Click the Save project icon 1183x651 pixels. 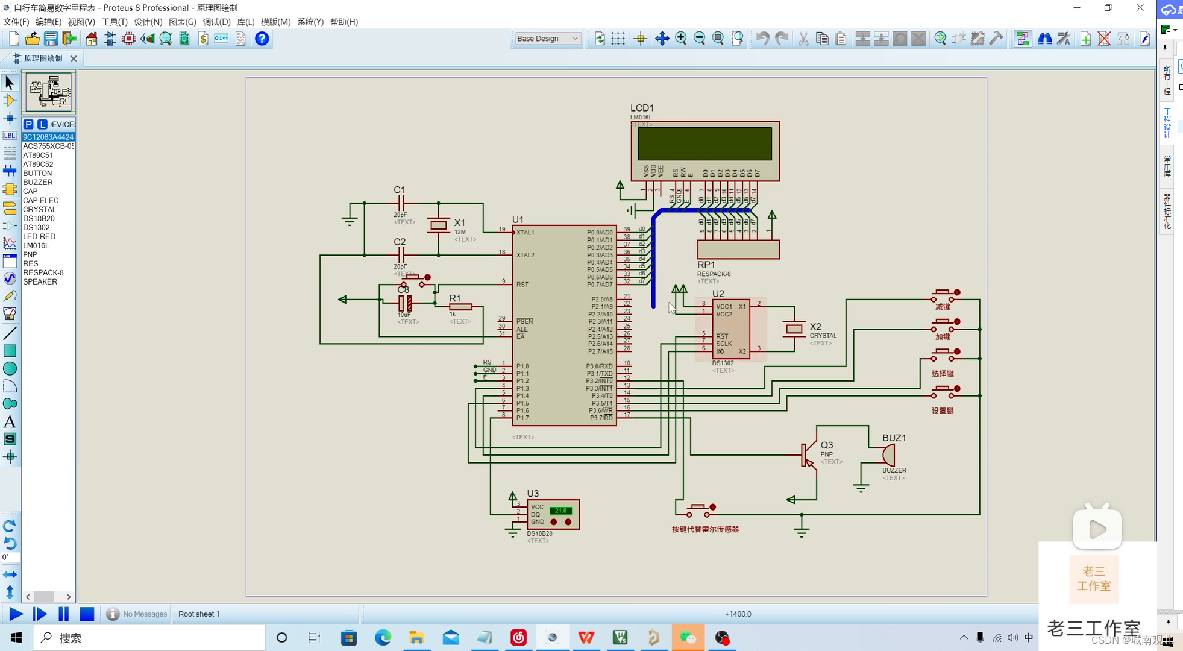(51, 39)
